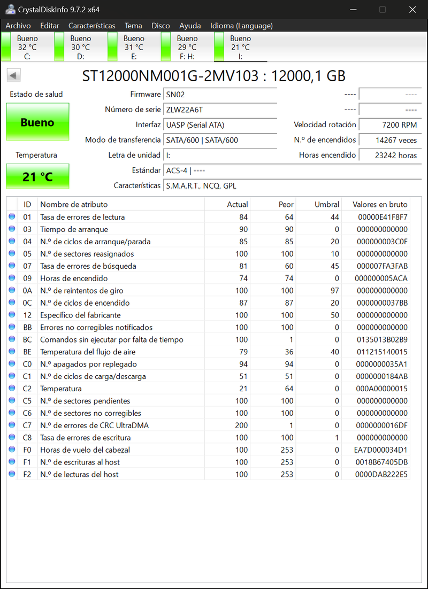Click the green 21 °C temperature button
The height and width of the screenshot is (589, 428).
pos(37,176)
